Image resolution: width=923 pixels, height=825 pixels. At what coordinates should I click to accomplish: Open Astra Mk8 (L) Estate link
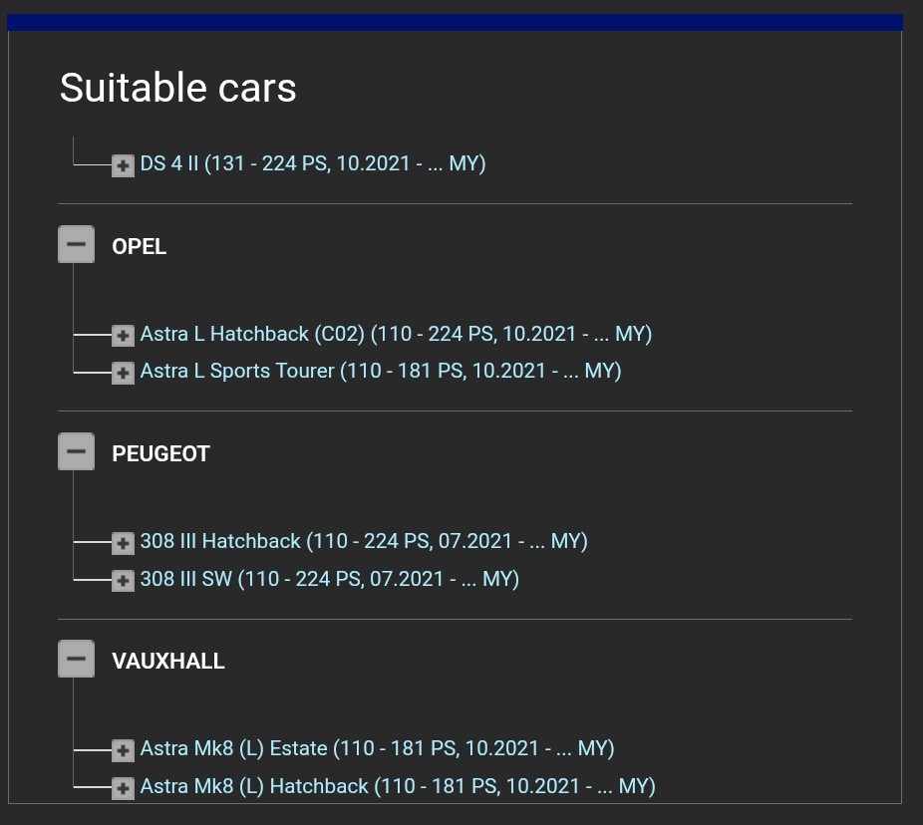point(377,748)
